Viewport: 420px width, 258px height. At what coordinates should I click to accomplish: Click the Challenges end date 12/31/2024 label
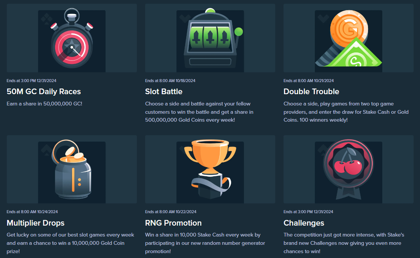[x=308, y=212]
